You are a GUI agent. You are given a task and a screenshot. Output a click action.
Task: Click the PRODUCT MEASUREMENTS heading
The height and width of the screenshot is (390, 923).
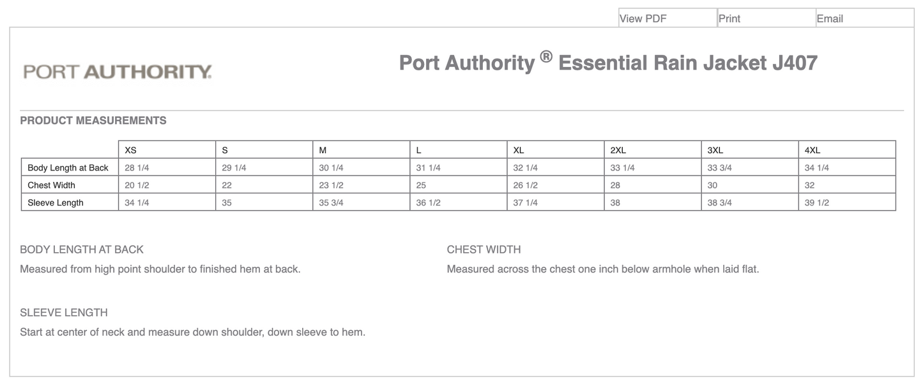[93, 120]
